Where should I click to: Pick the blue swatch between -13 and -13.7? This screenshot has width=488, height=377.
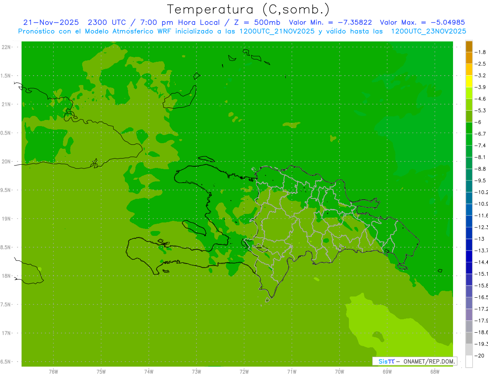click(469, 245)
